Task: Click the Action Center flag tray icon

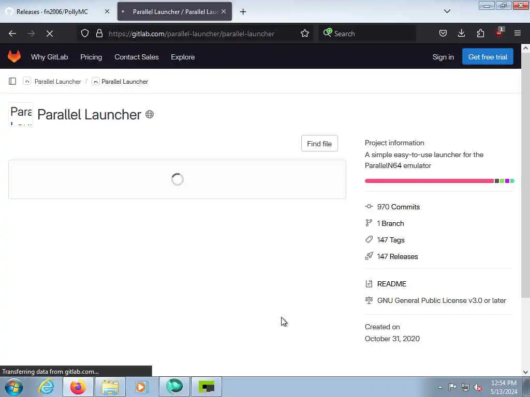Action: [452, 387]
